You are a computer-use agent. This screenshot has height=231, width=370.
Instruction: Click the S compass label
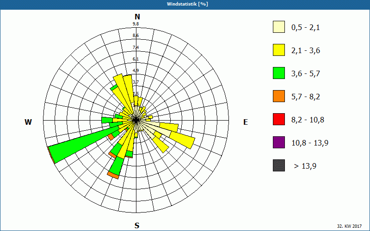[x=137, y=225]
